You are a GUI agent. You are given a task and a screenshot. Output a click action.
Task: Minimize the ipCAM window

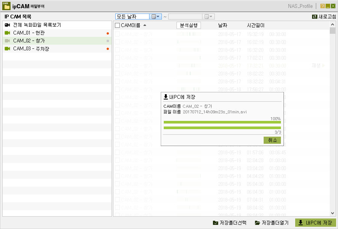tap(327, 6)
